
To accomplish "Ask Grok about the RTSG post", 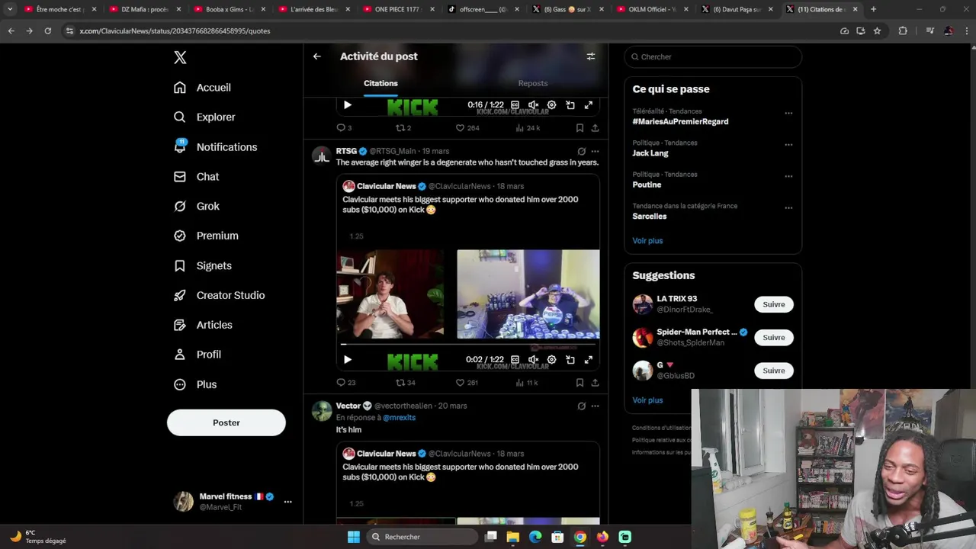I will [x=581, y=151].
